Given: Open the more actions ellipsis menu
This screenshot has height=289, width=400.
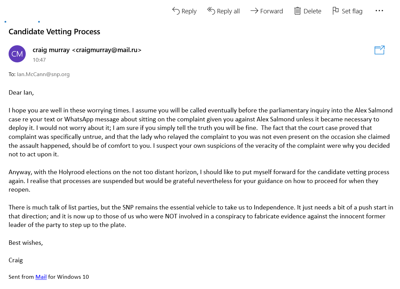Looking at the screenshot, I should click(379, 11).
